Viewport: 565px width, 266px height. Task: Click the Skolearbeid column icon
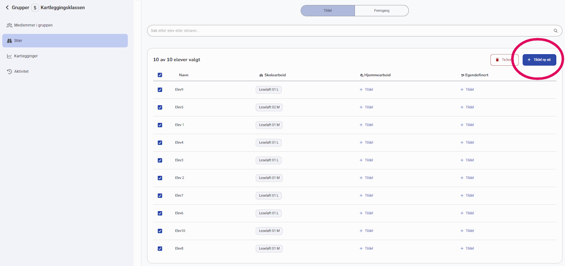pos(261,75)
